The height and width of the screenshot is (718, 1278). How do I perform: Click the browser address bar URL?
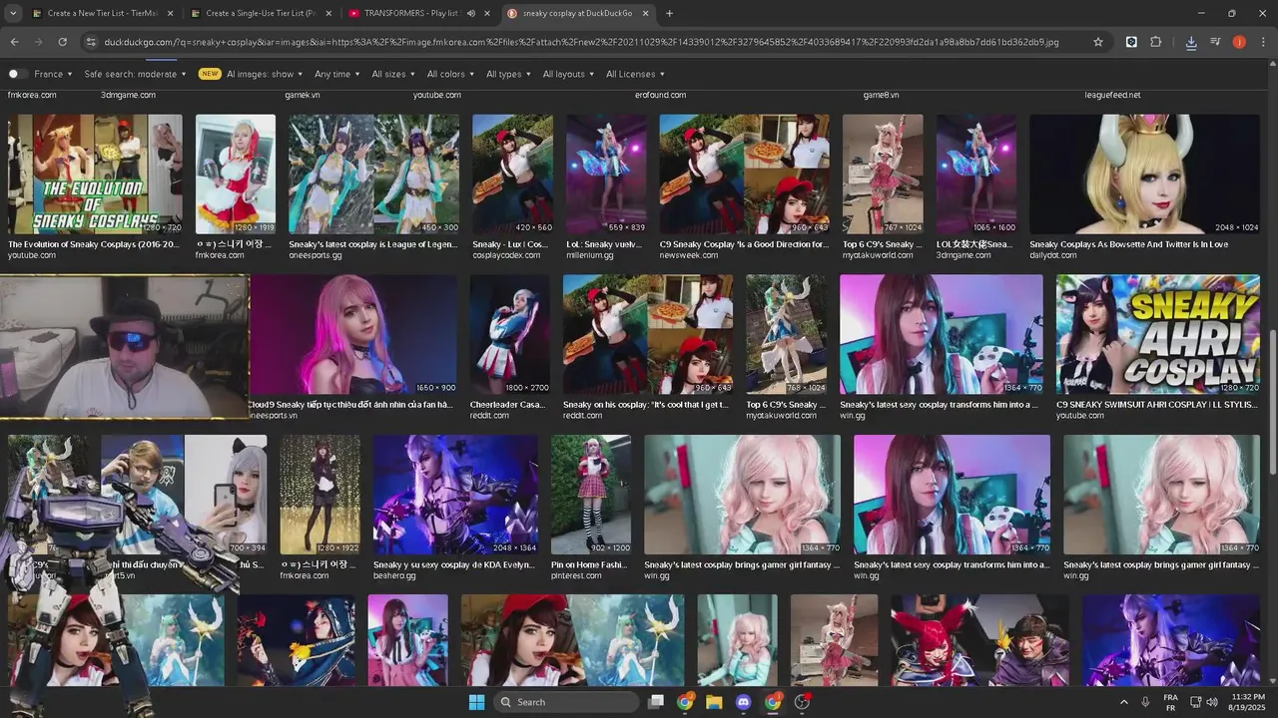tap(581, 42)
